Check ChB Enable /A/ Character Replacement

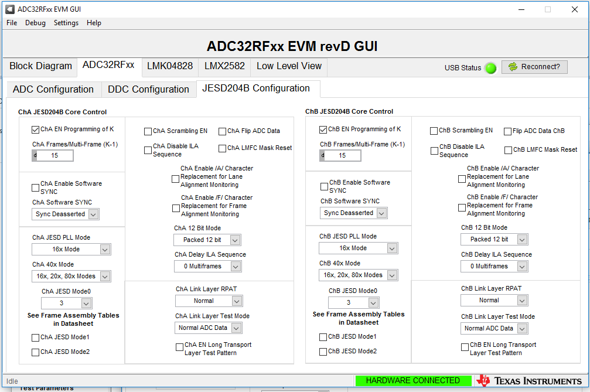[462, 179]
